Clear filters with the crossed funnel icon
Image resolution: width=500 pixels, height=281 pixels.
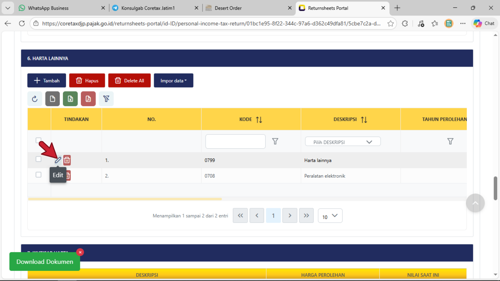point(106,99)
